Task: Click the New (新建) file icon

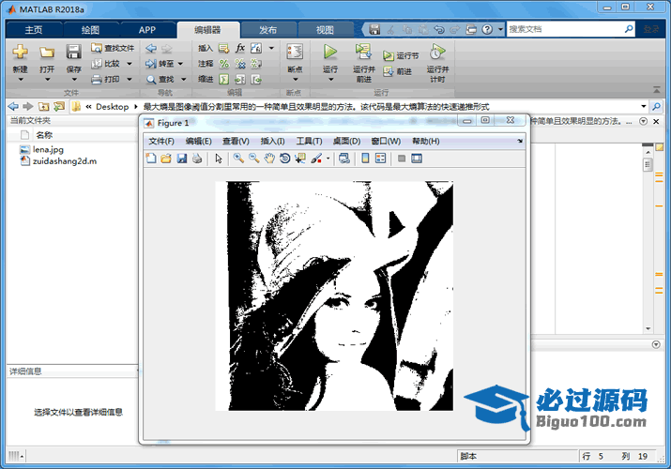Action: click(20, 52)
